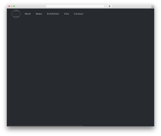Minimize the window with yellow button
This screenshot has height=136, width=161.
tap(12, 6)
